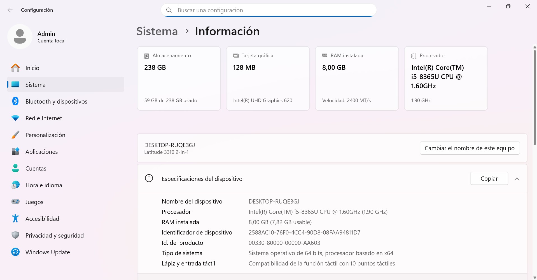
Task: Switch to the Sistema section
Action: tap(35, 85)
